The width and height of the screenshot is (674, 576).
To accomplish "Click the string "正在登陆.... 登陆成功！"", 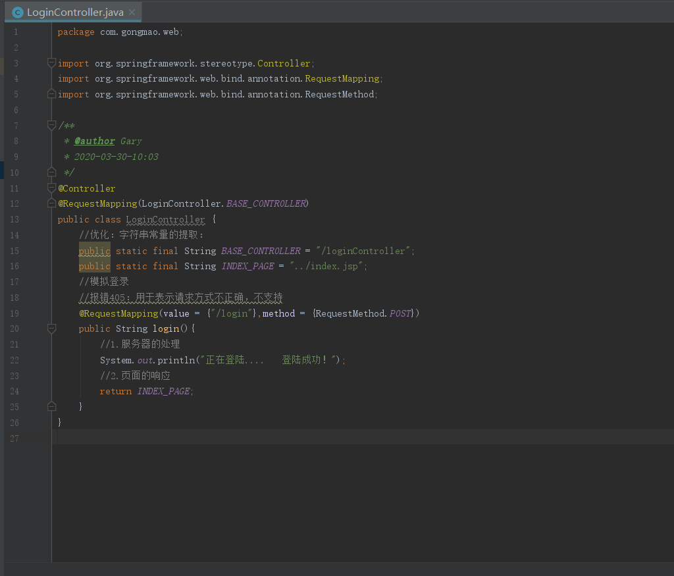I will click(268, 360).
